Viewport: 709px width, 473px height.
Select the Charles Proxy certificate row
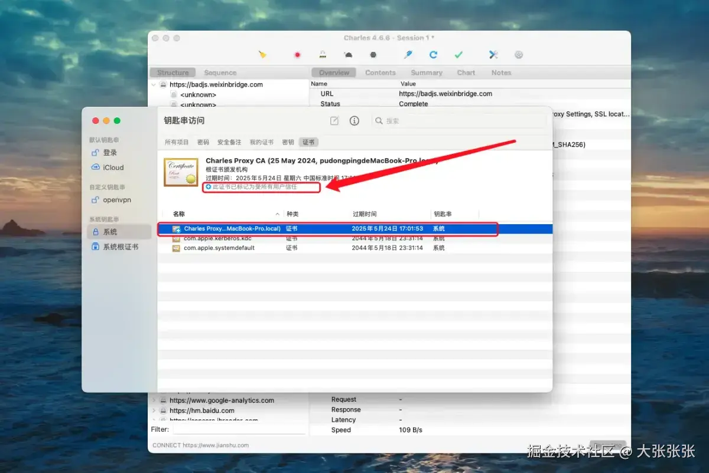pos(355,229)
